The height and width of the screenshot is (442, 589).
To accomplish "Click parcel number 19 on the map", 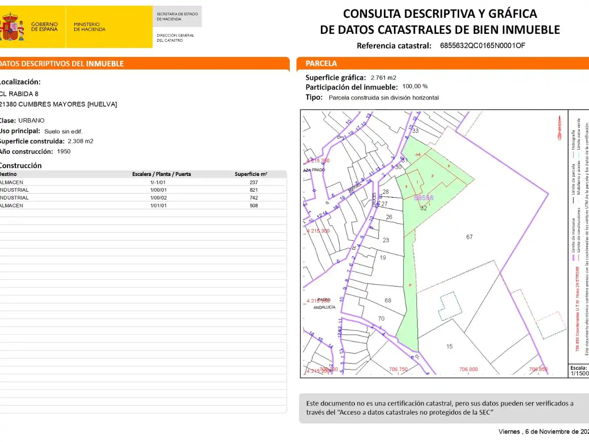I will 383,257.
